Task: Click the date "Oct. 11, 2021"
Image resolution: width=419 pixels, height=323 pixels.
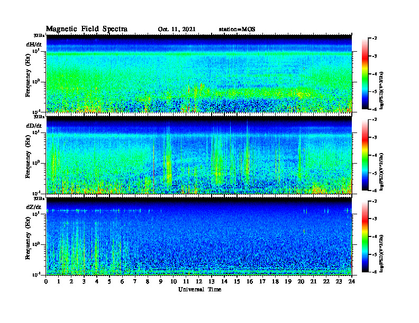Action: 177,30
